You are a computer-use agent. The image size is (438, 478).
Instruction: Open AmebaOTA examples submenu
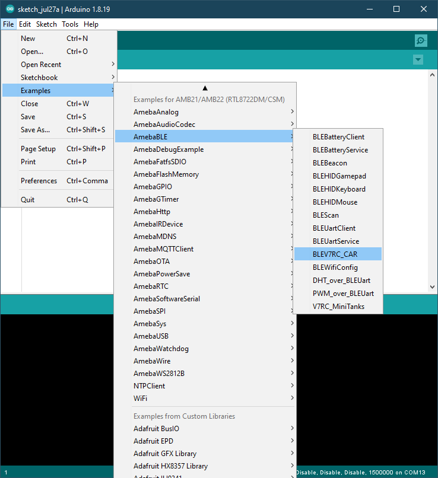pyautogui.click(x=204, y=262)
